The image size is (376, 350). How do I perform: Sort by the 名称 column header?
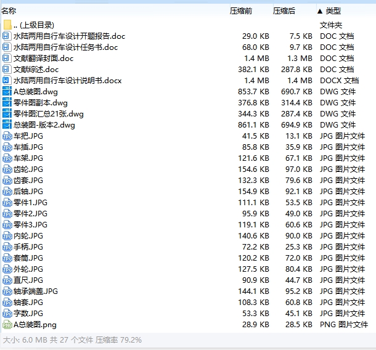[9, 11]
